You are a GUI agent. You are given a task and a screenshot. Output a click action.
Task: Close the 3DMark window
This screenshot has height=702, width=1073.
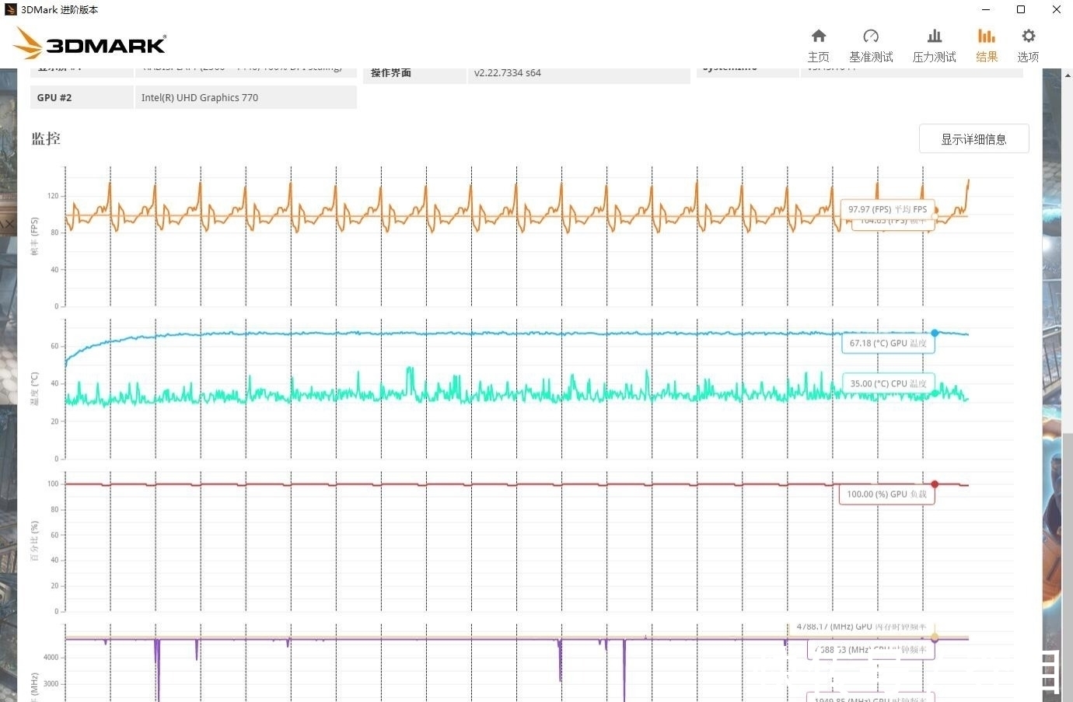pos(1056,9)
